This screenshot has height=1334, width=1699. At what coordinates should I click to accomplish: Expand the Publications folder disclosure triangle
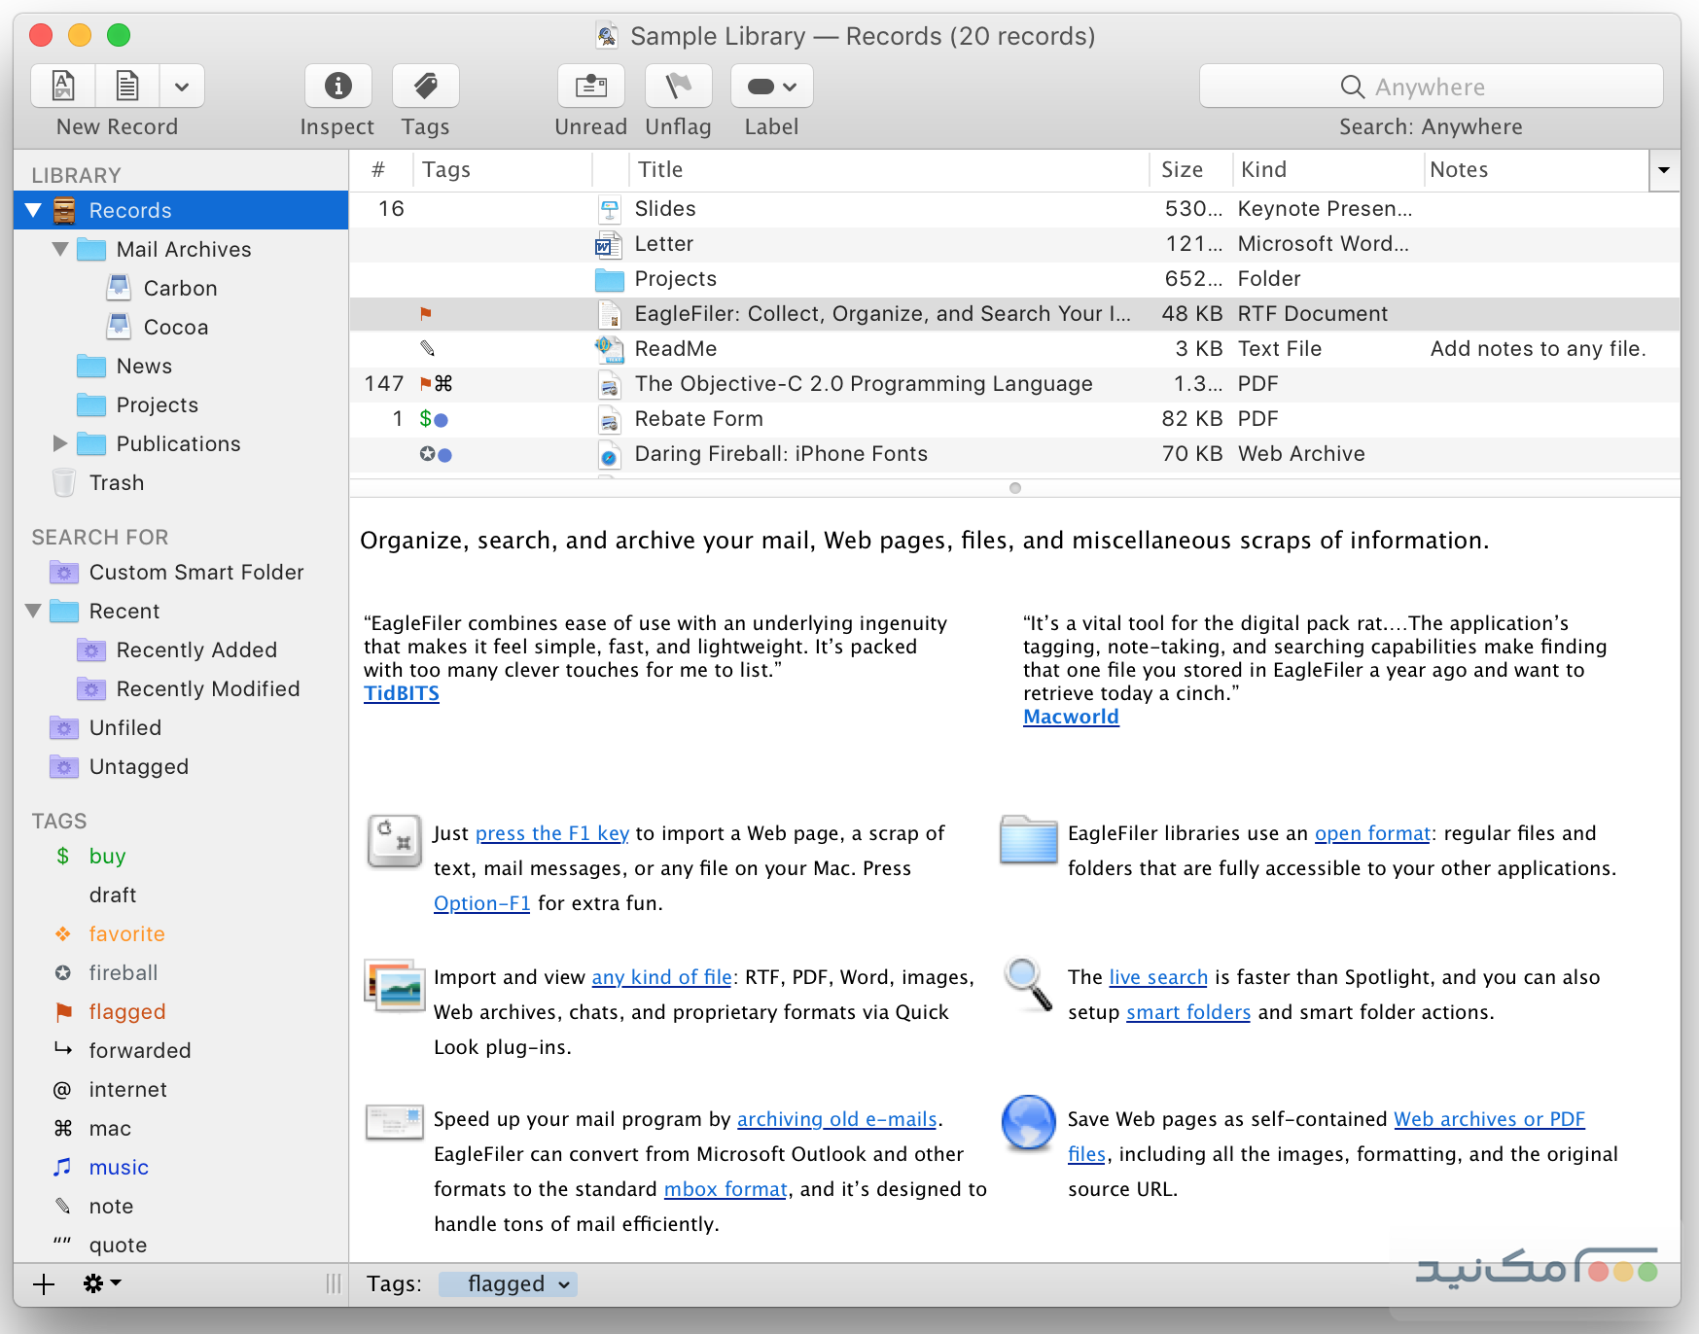tap(60, 444)
